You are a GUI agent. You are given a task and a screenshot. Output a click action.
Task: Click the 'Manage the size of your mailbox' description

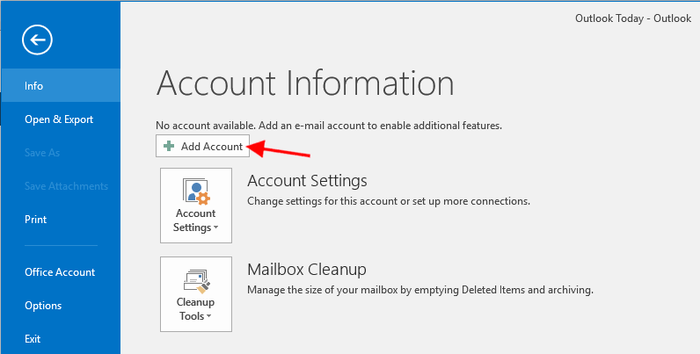coord(420,290)
